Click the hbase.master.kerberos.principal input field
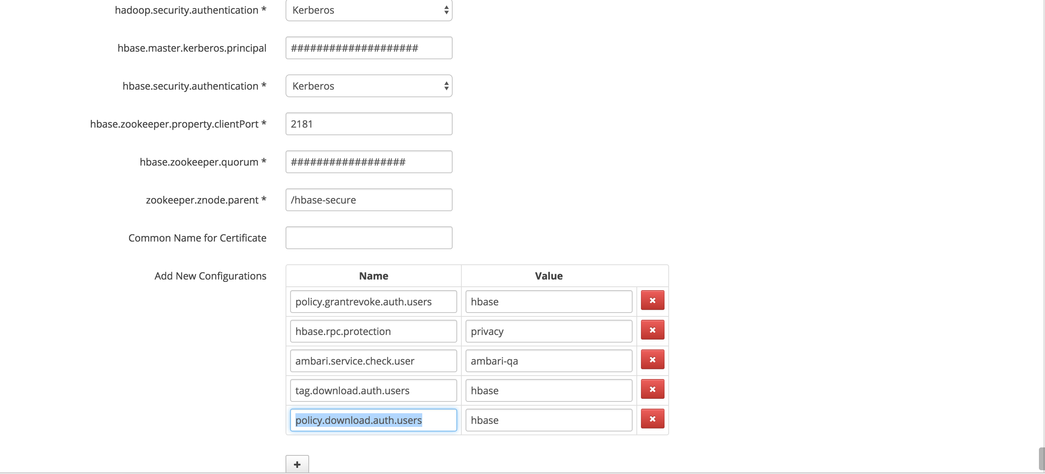The image size is (1045, 474). [x=368, y=47]
